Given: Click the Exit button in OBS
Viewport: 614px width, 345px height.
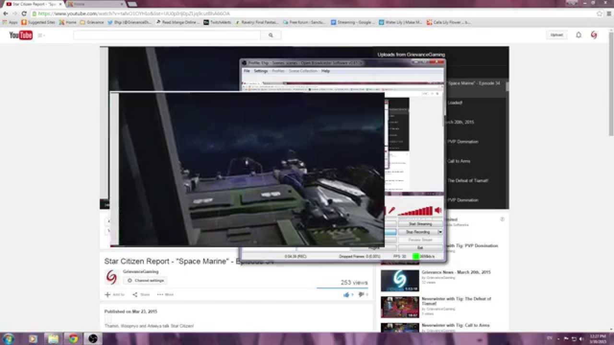Looking at the screenshot, I should (x=420, y=248).
